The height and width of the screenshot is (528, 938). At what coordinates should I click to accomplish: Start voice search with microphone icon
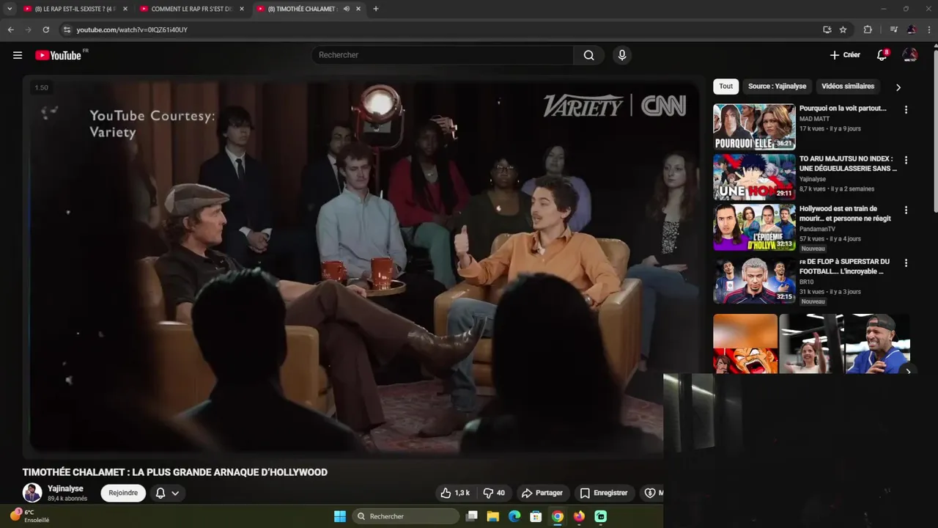pos(622,55)
